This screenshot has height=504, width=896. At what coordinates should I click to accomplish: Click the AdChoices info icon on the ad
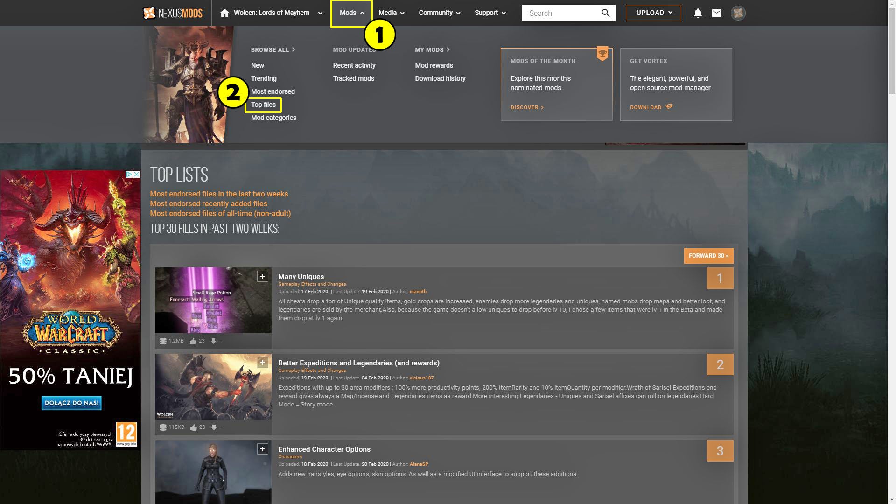(x=129, y=174)
